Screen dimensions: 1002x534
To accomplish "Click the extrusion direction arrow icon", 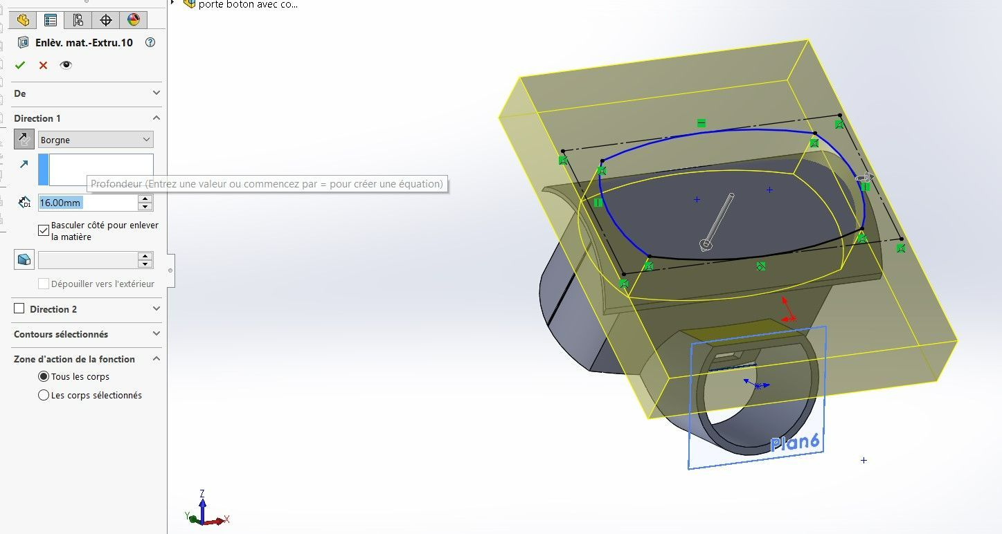I will click(x=24, y=165).
